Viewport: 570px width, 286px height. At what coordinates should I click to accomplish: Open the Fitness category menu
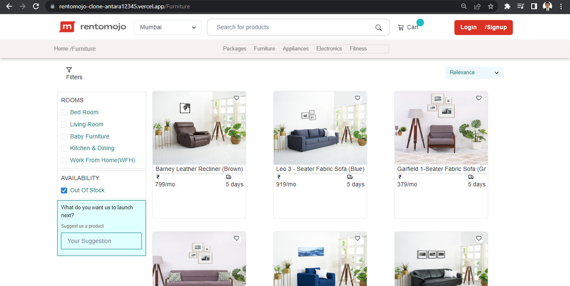(358, 49)
